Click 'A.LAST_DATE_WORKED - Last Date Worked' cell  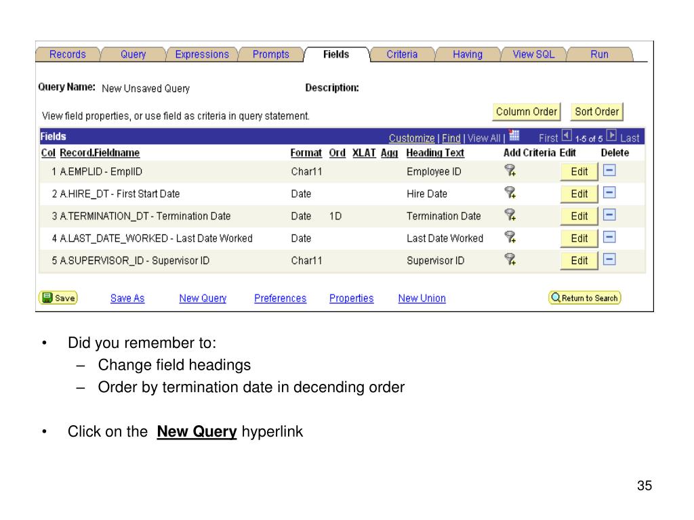coord(157,239)
